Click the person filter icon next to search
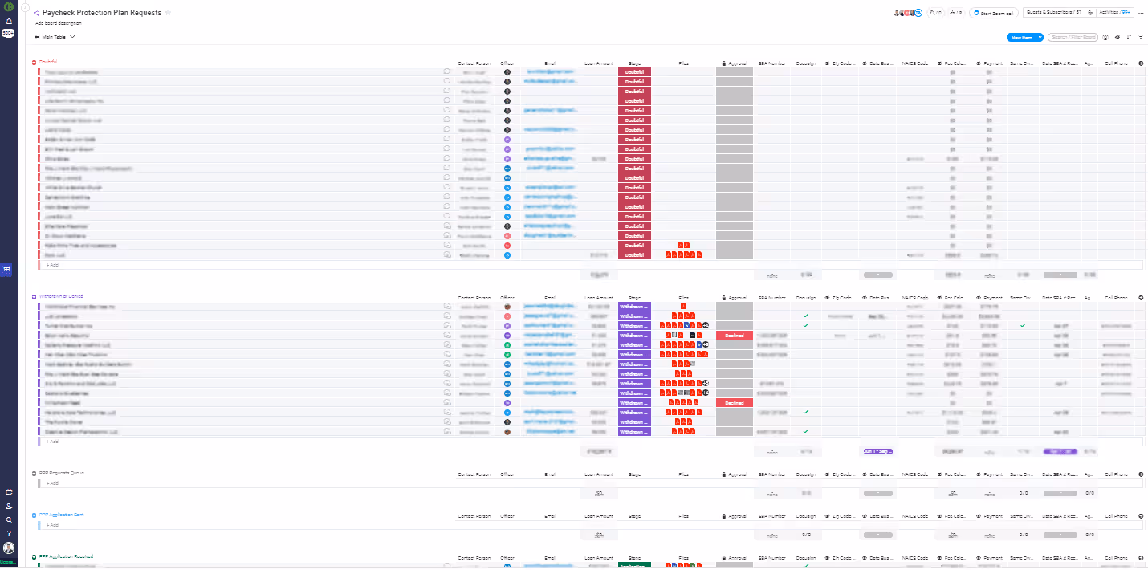The width and height of the screenshot is (1148, 570). [x=1105, y=37]
